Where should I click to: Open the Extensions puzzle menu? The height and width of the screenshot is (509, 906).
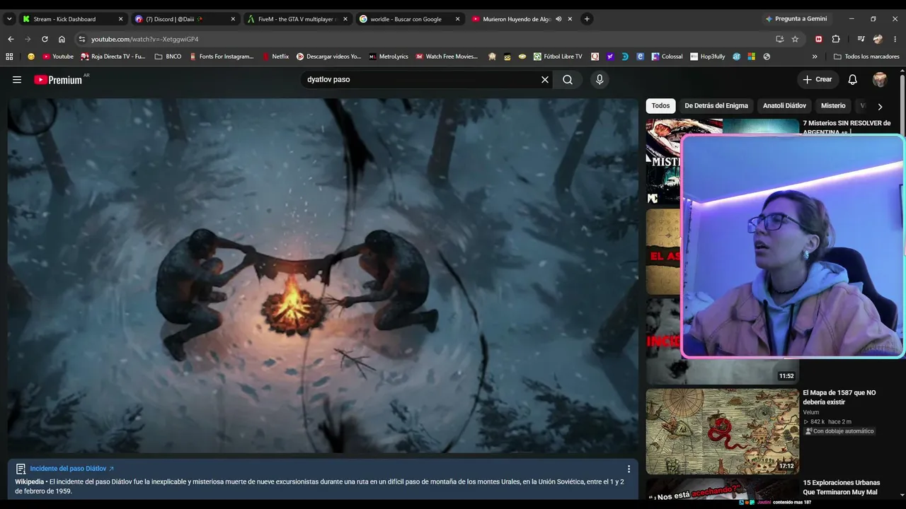coord(836,40)
